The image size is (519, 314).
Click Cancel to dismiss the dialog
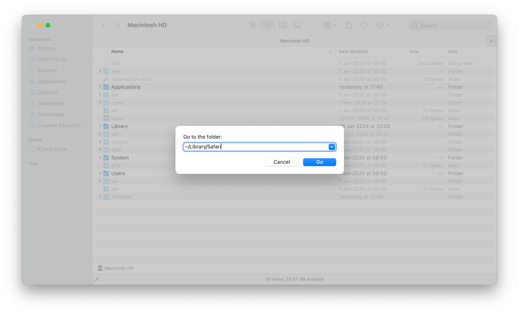(282, 162)
